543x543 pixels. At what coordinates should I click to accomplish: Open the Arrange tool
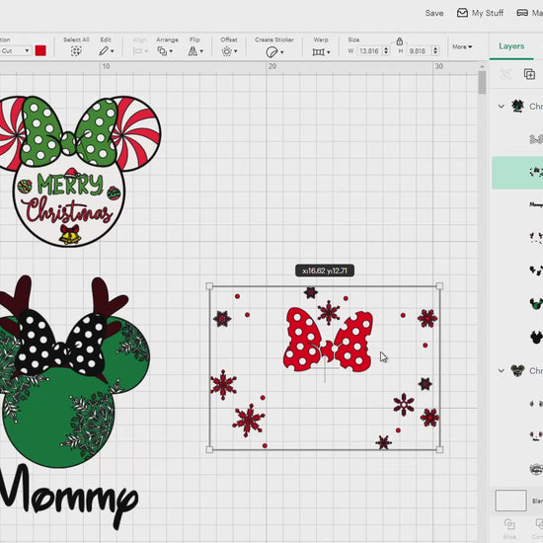162,51
